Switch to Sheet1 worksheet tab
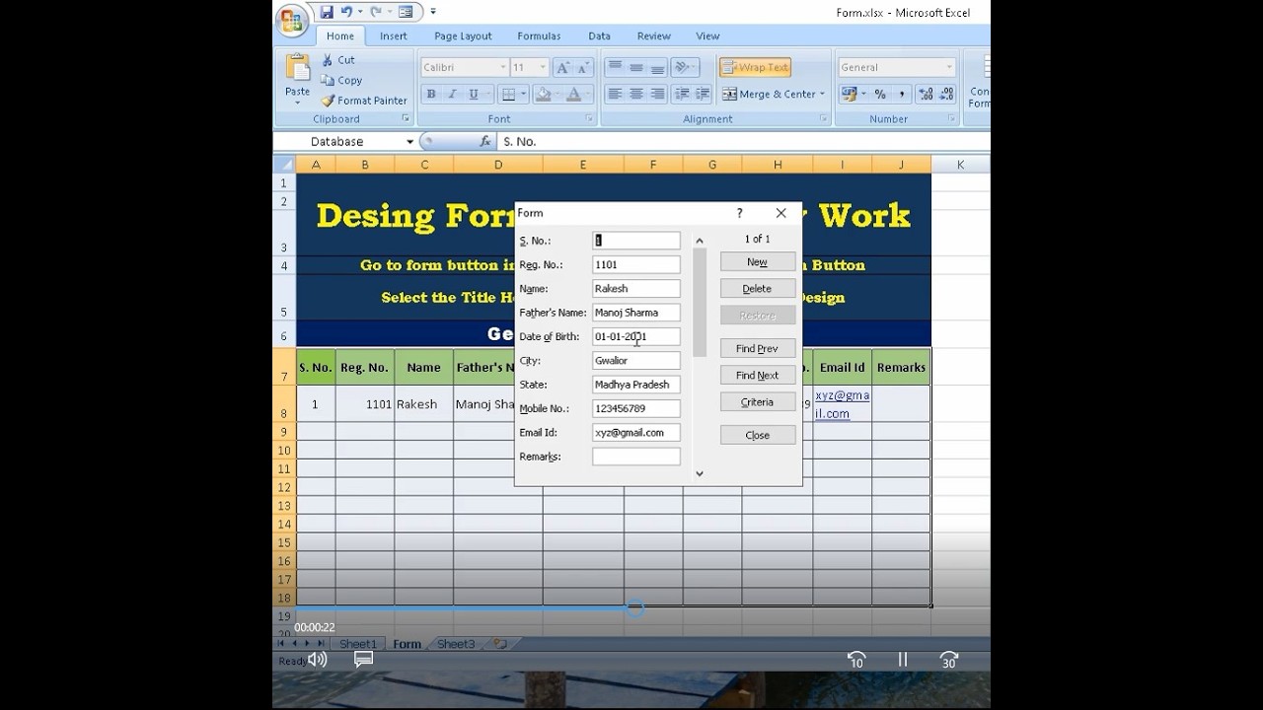The width and height of the screenshot is (1263, 710). (x=358, y=644)
